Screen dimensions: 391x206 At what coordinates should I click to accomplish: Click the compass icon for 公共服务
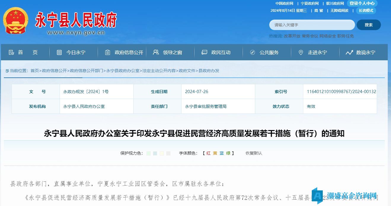point(253,52)
